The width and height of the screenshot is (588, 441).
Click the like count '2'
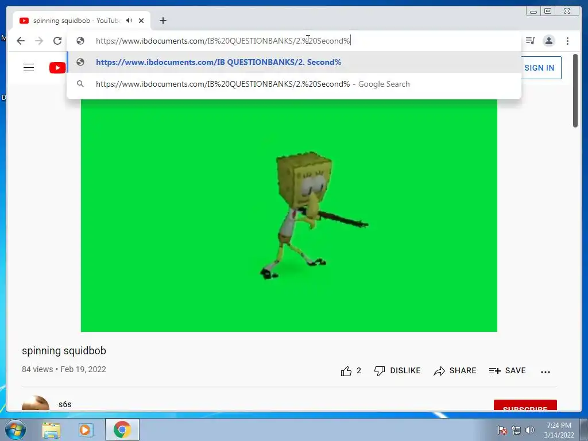(x=359, y=371)
